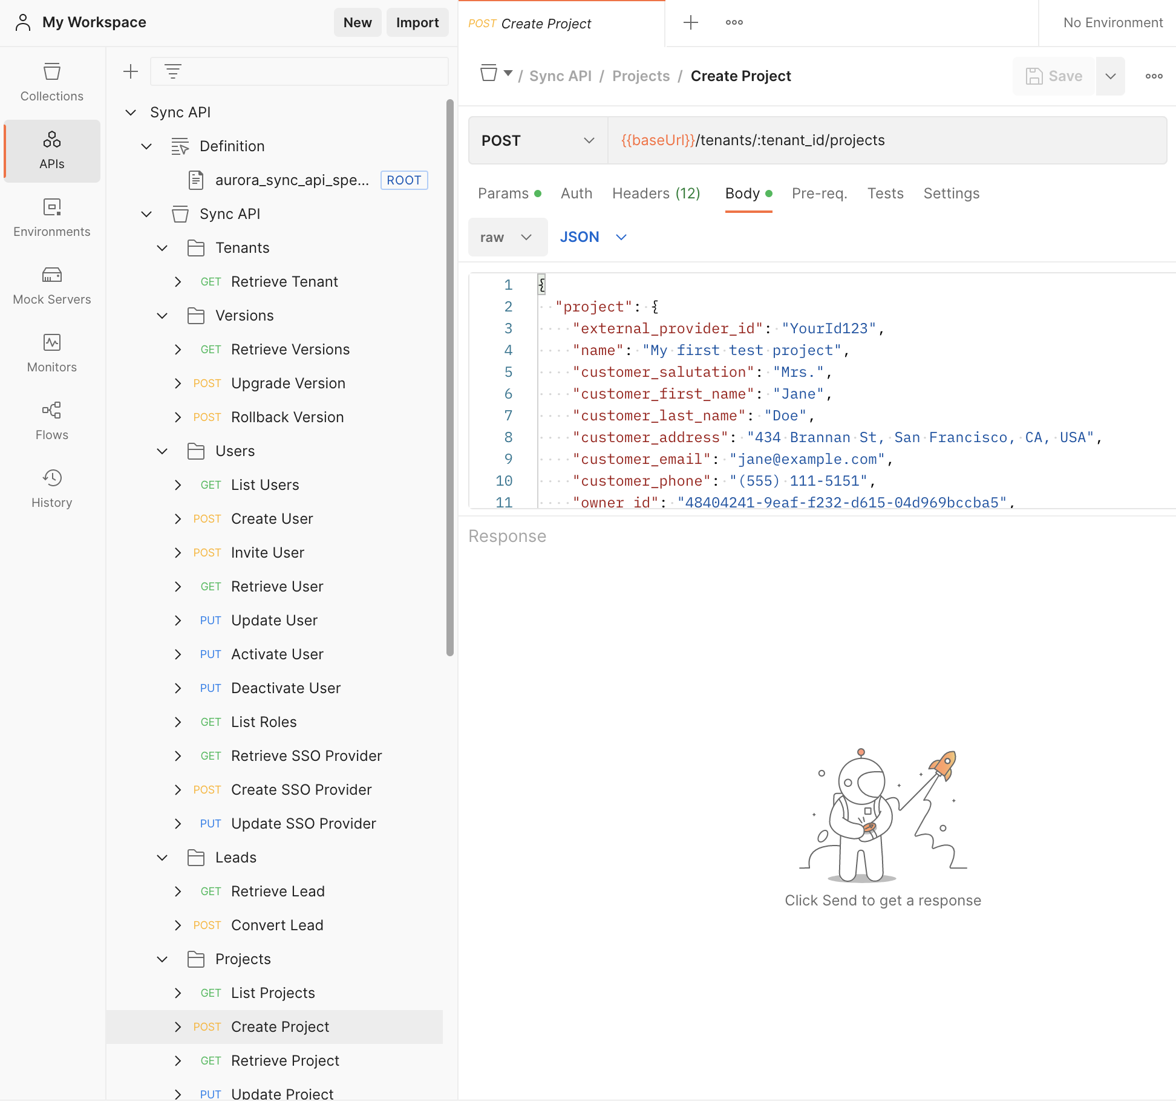Viewport: 1176px width, 1102px height.
Task: Open the POST method dropdown
Action: point(537,140)
